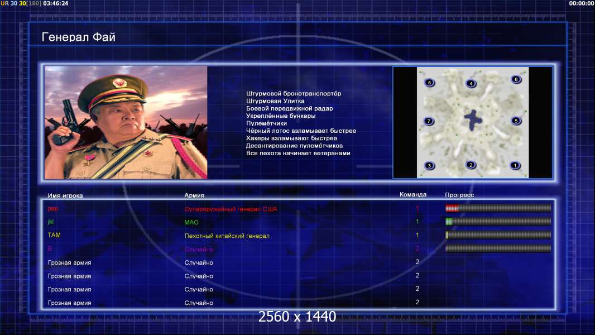Click the red progress bar for player pap
Screen dimensions: 595x335
[498, 208]
